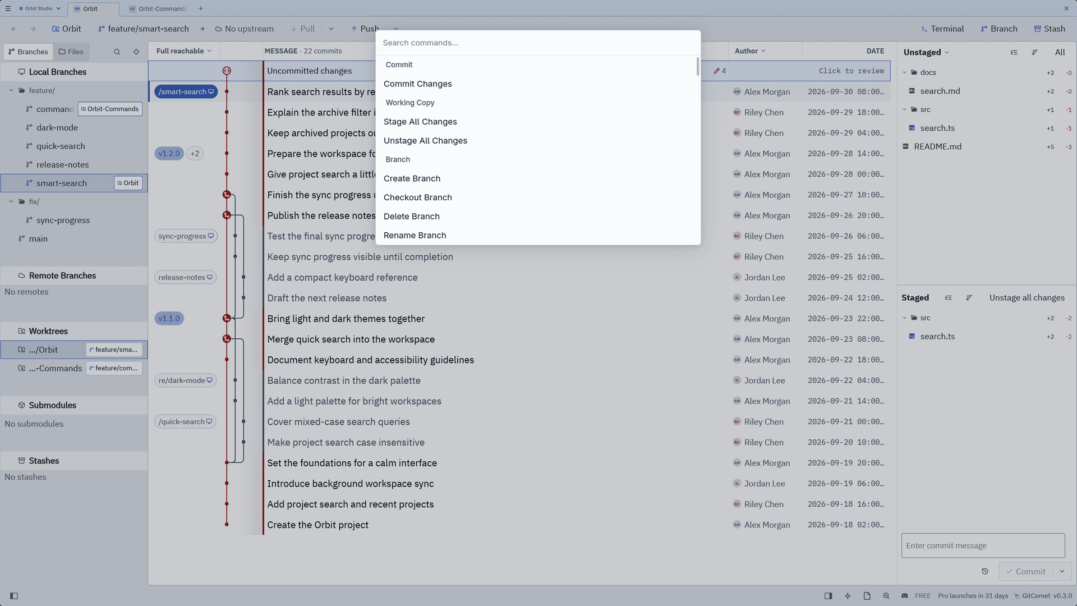Toggle right panel icon in status bar
This screenshot has height=606, width=1077.
click(828, 596)
